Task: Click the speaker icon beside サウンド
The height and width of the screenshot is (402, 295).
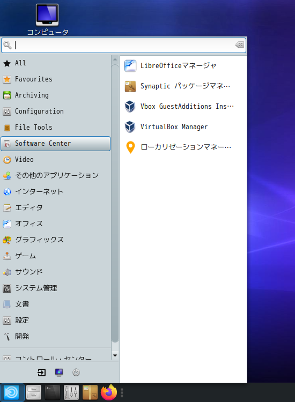Action: [x=7, y=272]
